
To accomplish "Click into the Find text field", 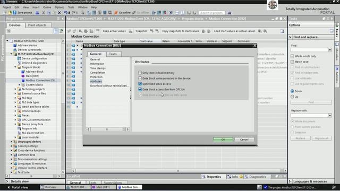I will [x=309, y=50].
